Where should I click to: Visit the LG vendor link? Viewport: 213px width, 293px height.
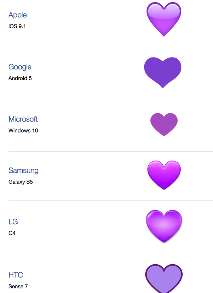pyautogui.click(x=13, y=222)
